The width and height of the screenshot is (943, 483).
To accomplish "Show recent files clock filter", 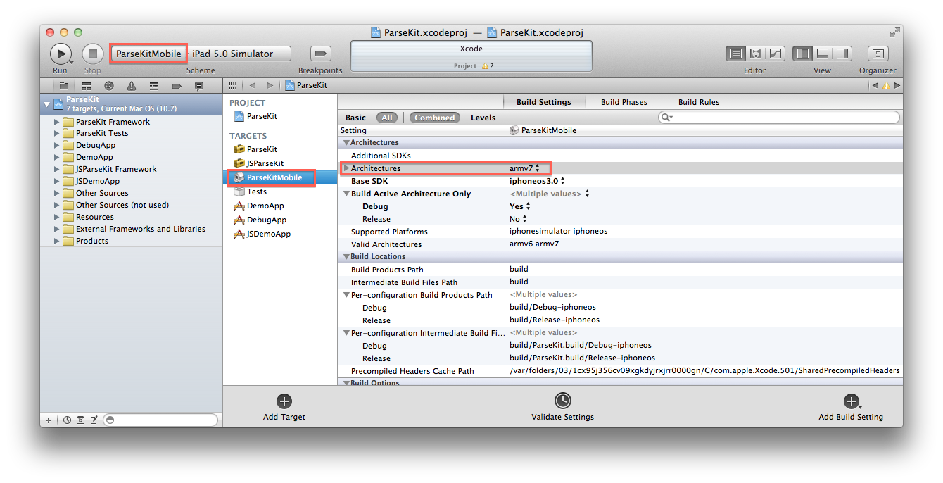I will pyautogui.click(x=68, y=420).
